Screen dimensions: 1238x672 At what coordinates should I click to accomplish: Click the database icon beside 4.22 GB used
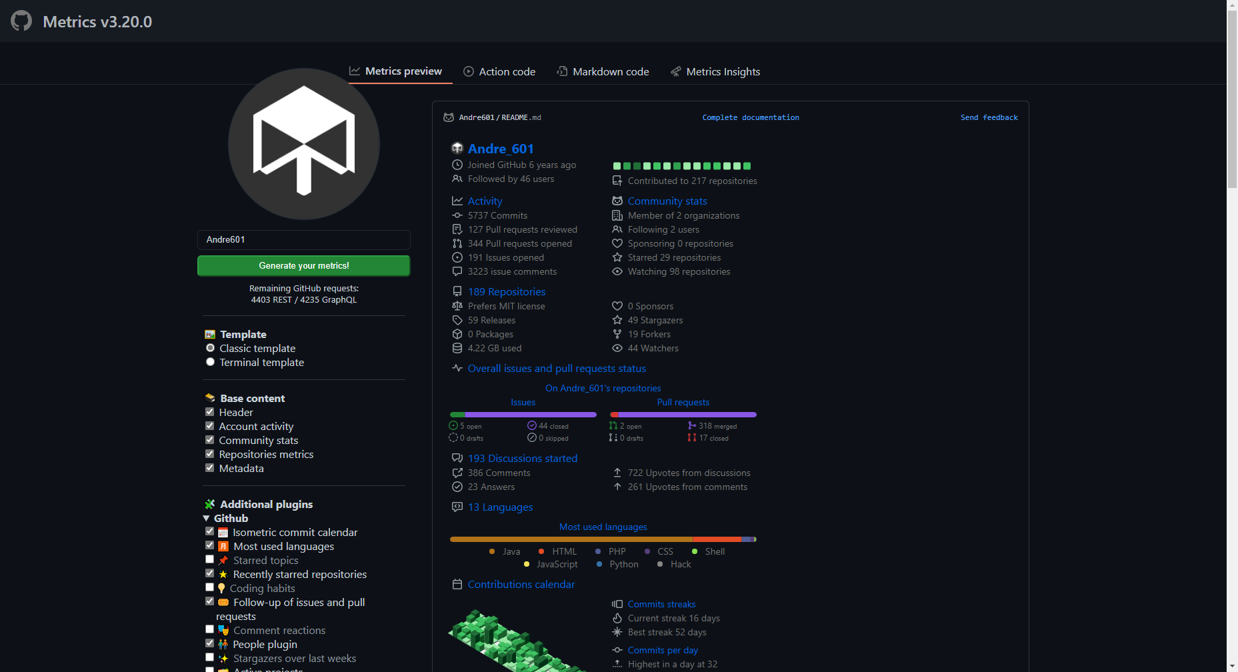click(457, 348)
